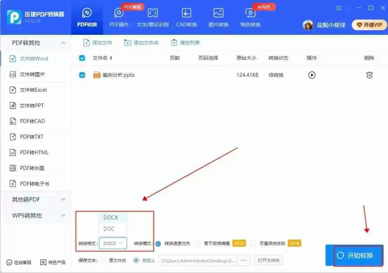The width and height of the screenshot is (388, 273).
Task: Delete 案例分析.pptx with trash icon
Action: point(369,75)
